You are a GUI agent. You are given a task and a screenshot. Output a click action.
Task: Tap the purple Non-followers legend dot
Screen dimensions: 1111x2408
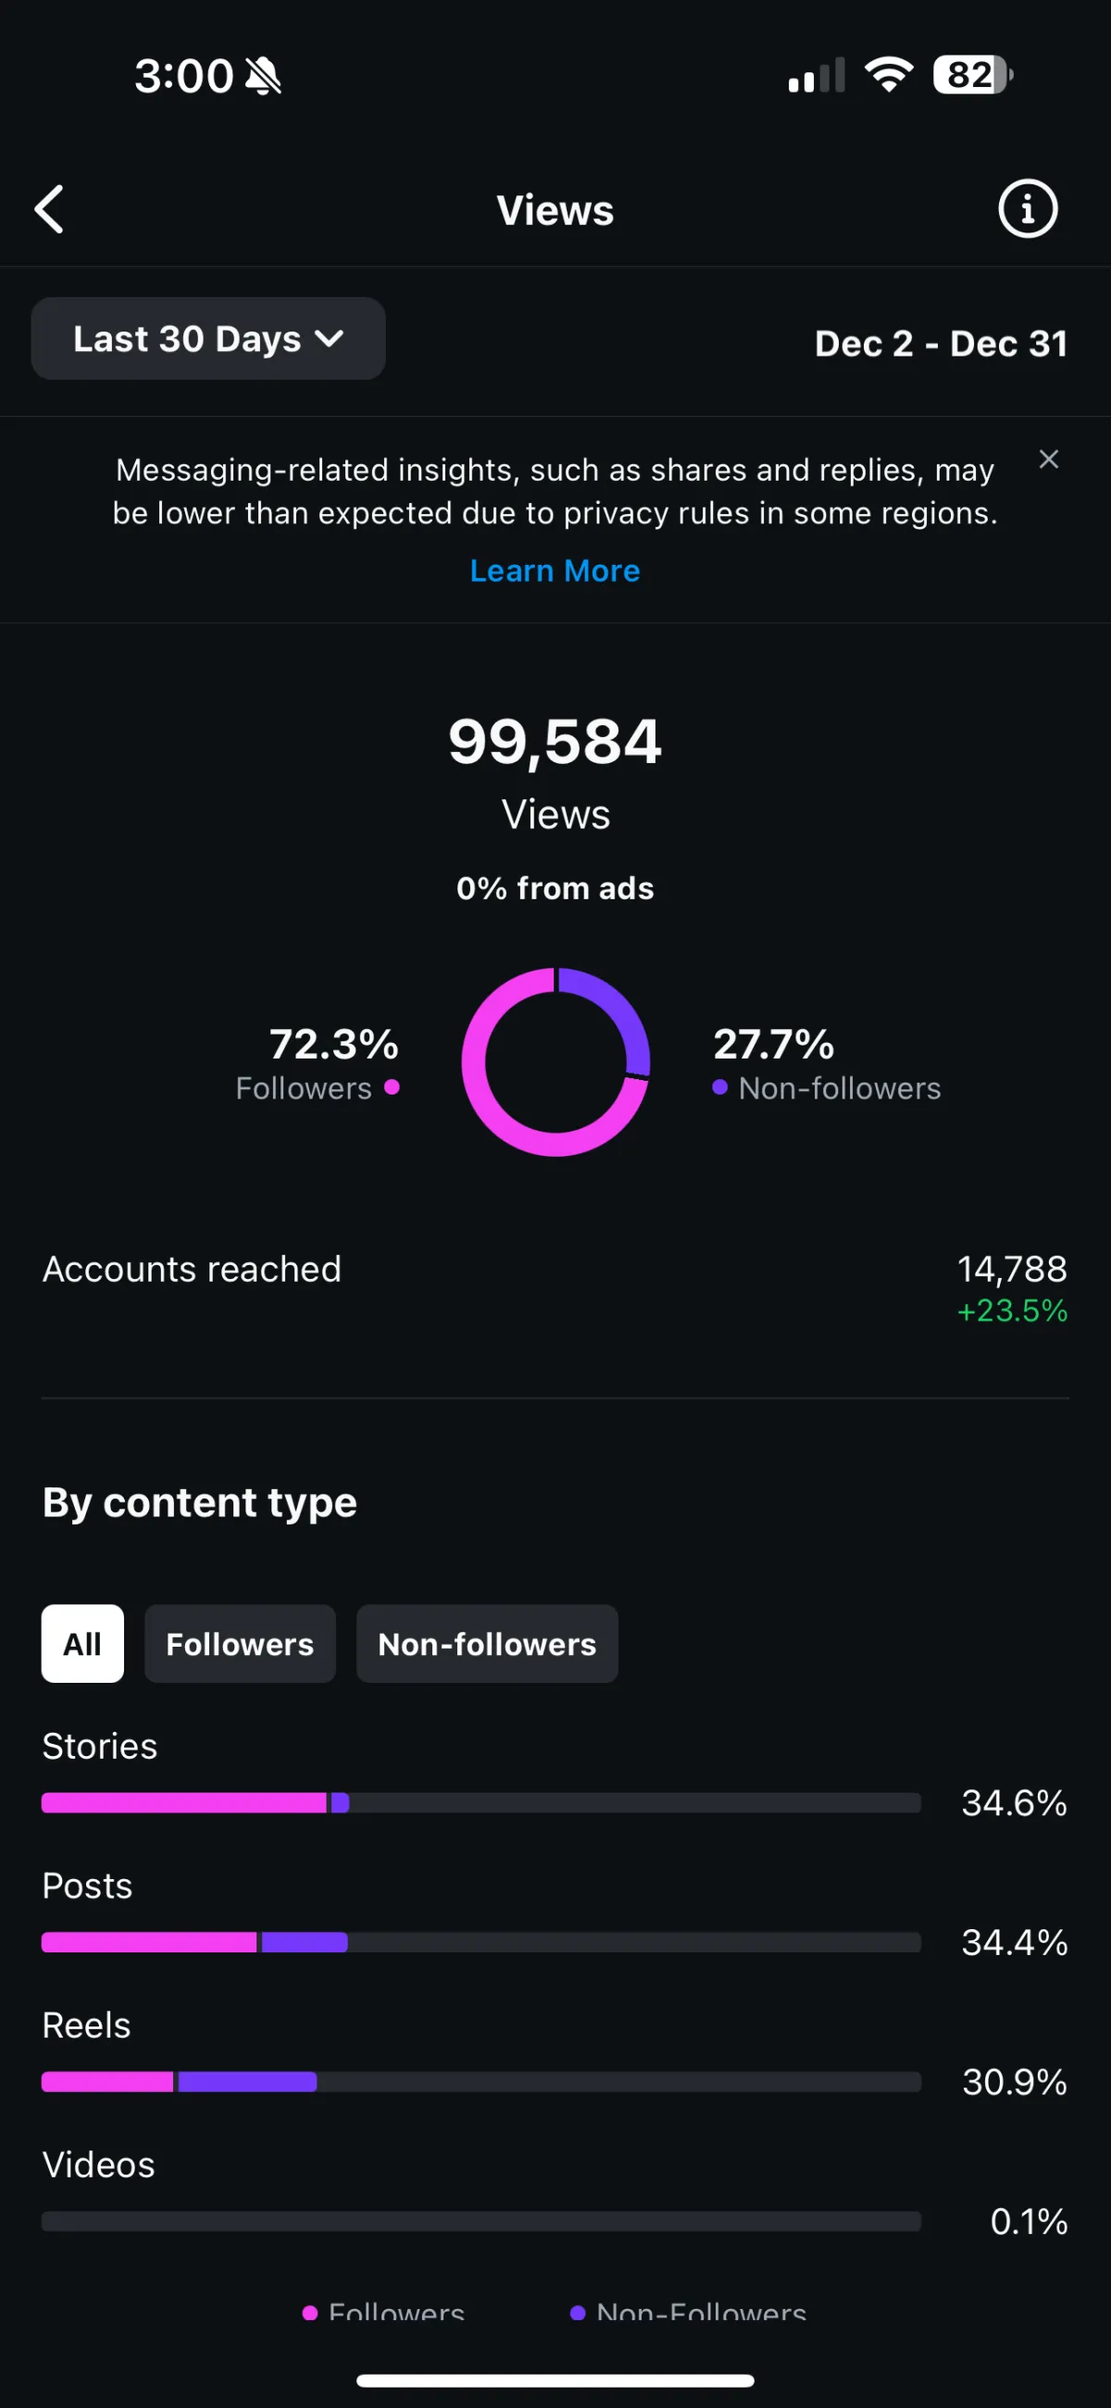pos(719,1086)
